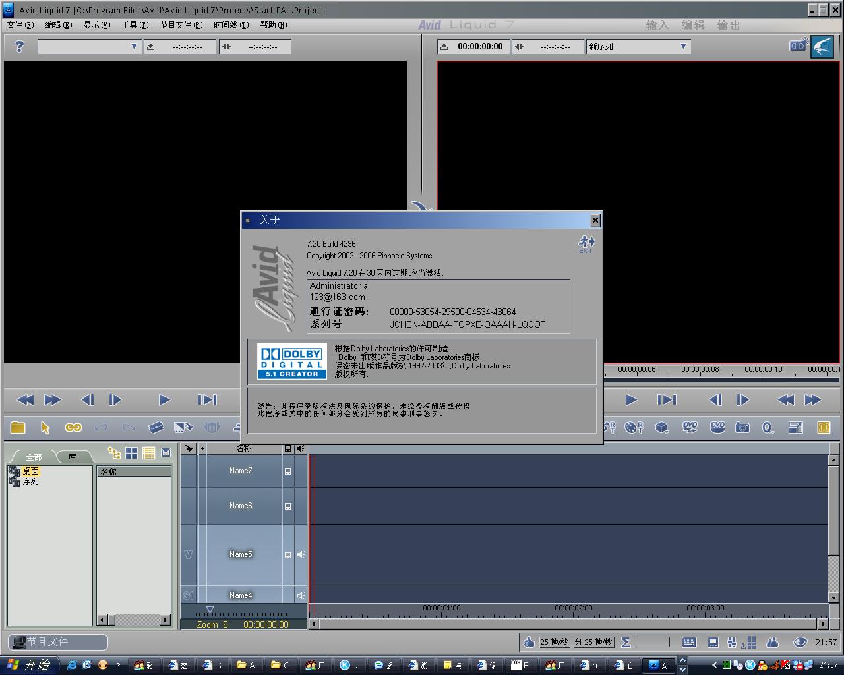Mute audio speaker on track Name5
Viewport: 844px width, 675px height.
coord(301,555)
